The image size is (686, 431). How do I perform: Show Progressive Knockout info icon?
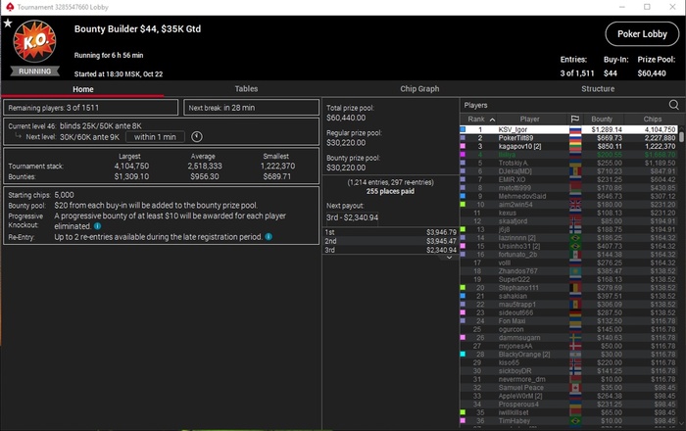[98, 226]
